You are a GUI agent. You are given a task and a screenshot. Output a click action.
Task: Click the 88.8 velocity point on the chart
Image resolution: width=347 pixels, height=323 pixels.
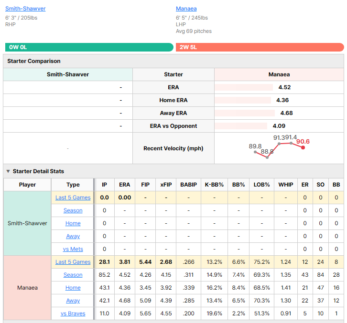(267, 157)
